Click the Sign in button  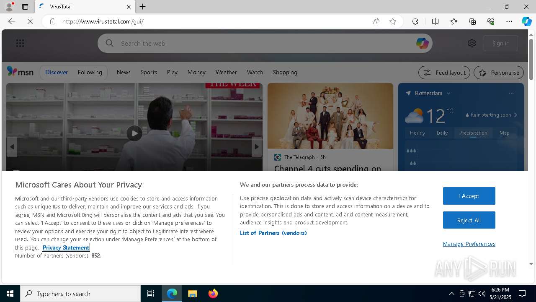501,43
